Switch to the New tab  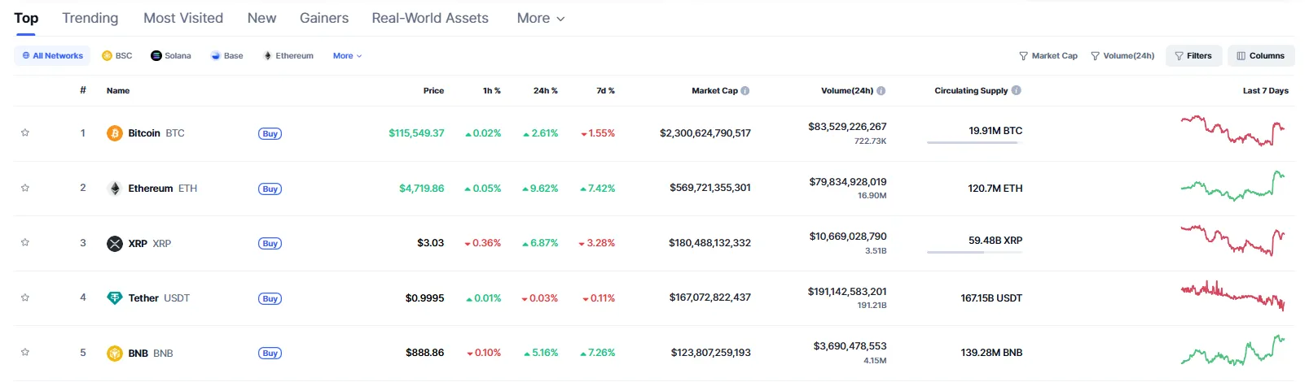click(x=261, y=18)
